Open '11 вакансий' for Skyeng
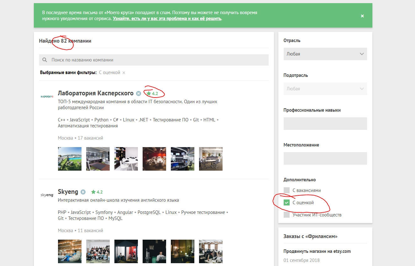 click(x=90, y=231)
